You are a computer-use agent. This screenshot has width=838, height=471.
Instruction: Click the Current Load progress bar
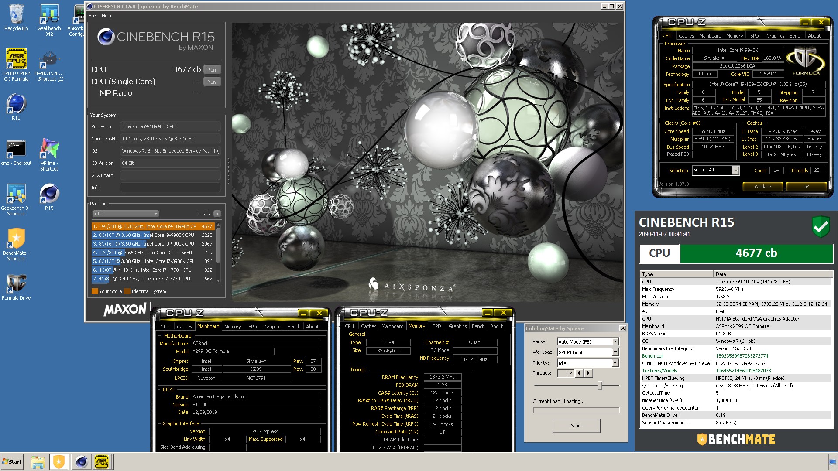(x=576, y=410)
